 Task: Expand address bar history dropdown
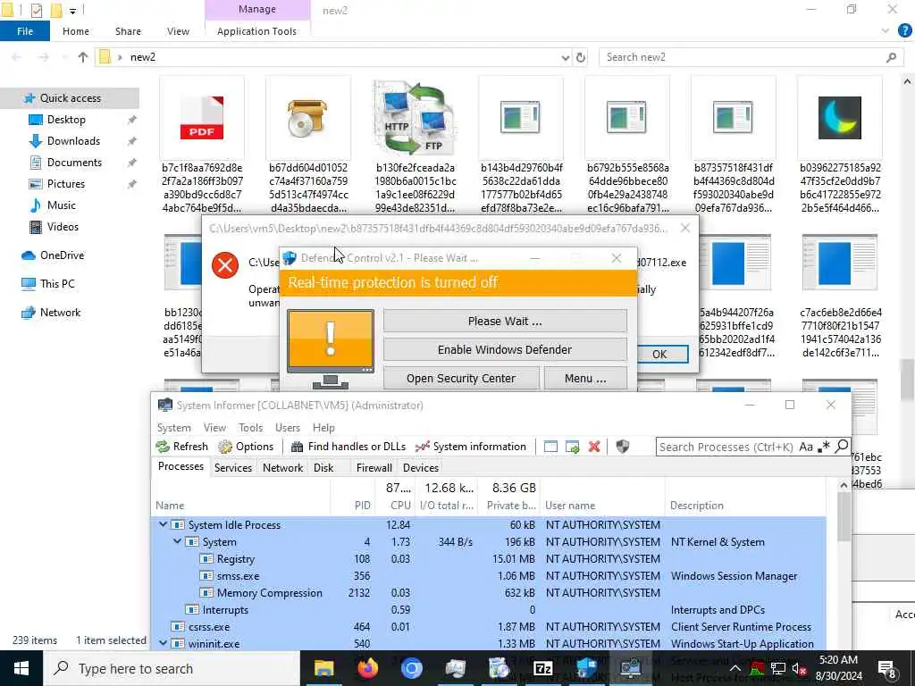(x=565, y=57)
